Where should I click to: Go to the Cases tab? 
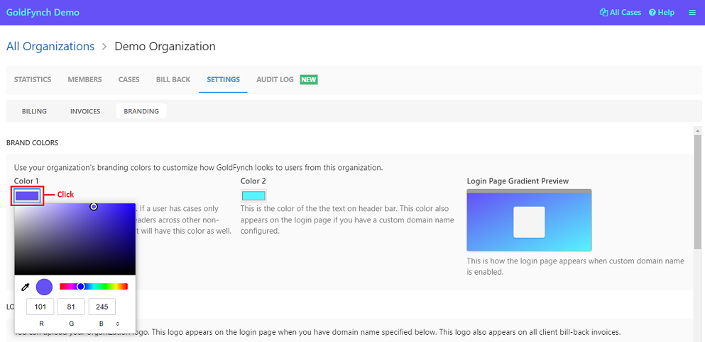[x=129, y=79]
